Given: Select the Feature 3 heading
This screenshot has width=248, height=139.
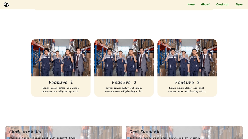Looking at the screenshot, I should (x=187, y=83).
